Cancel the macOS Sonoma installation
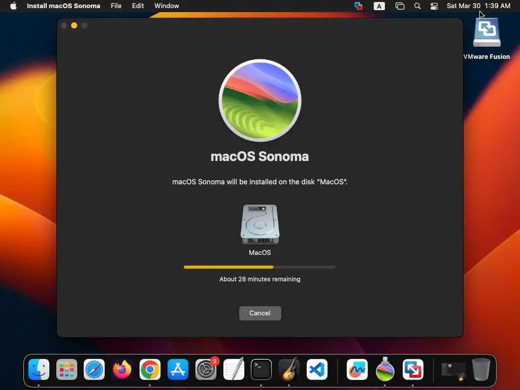Viewport: 520px width, 390px height. (x=260, y=313)
